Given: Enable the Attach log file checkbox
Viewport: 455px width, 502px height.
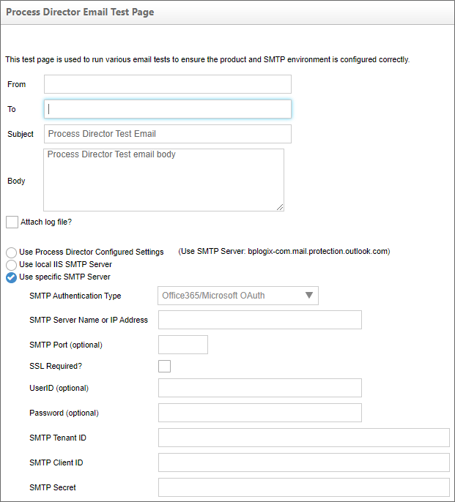Looking at the screenshot, I should 12,222.
